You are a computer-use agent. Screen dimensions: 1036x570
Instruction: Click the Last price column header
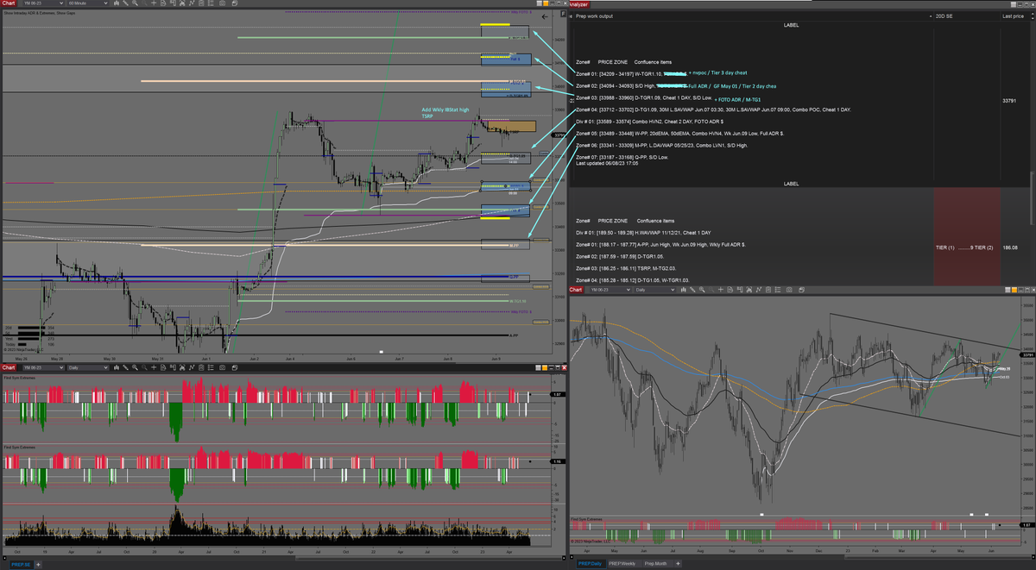(1013, 16)
